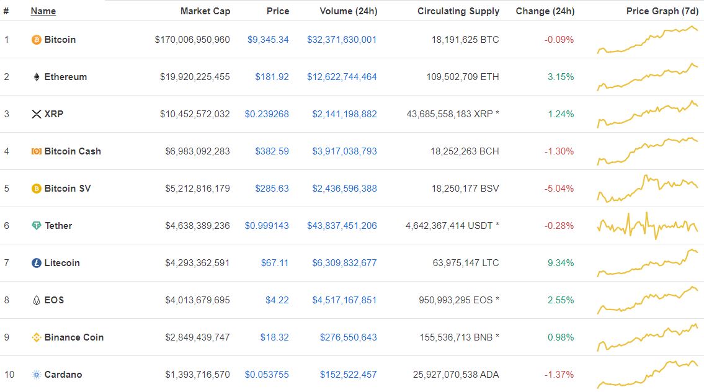
Task: Click the EOS logo icon
Action: [x=37, y=300]
